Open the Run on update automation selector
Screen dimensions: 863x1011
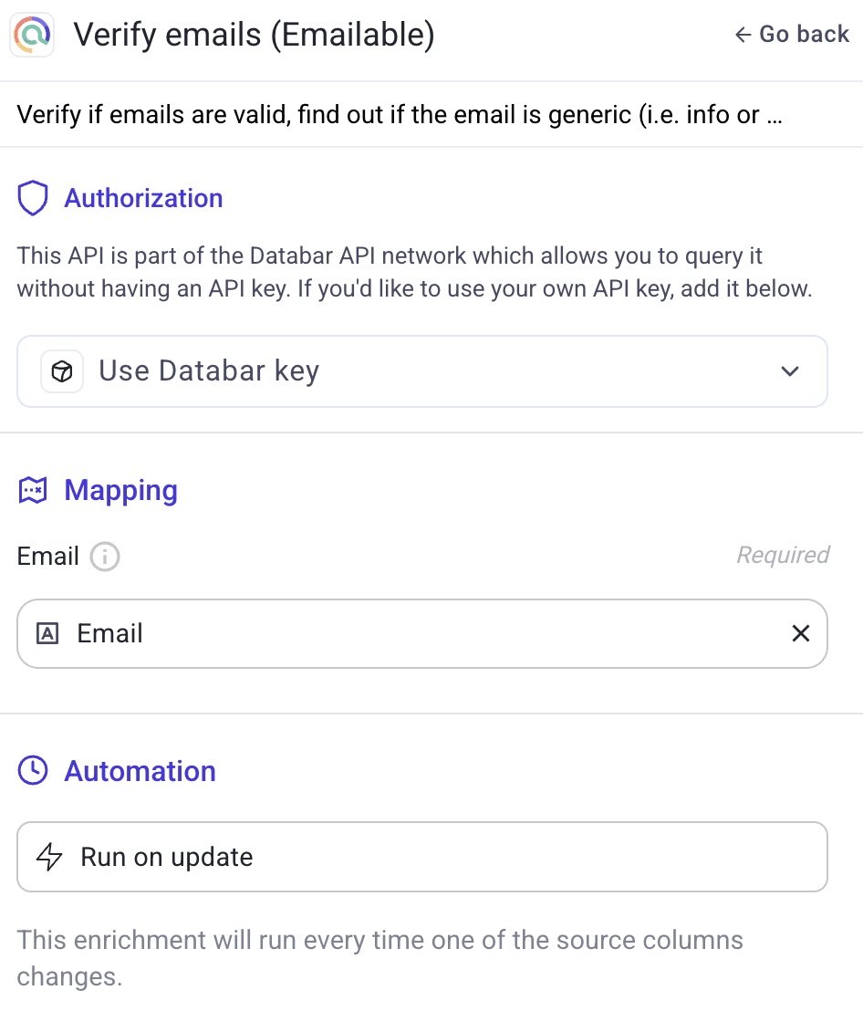click(422, 856)
